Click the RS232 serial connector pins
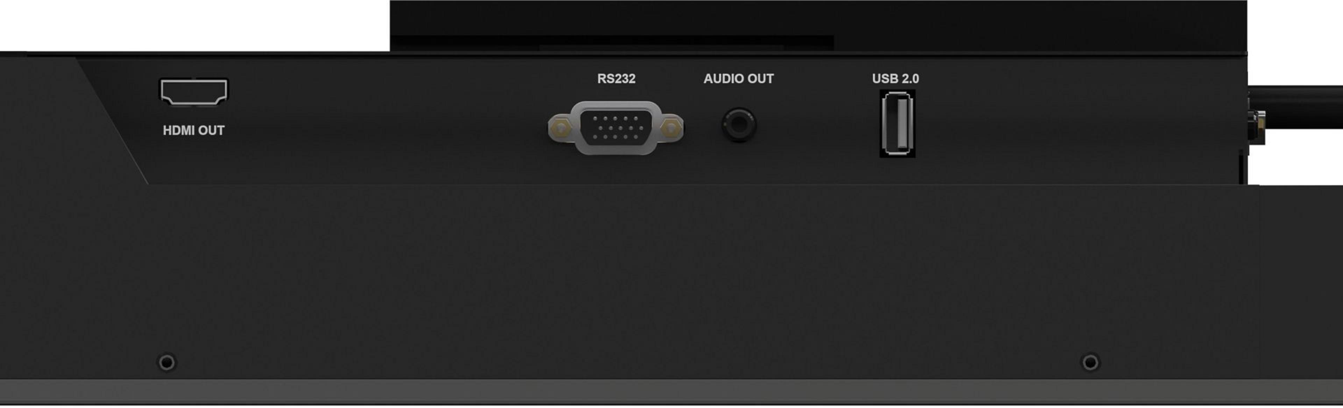Viewport: 1343px width, 408px height. (x=616, y=127)
